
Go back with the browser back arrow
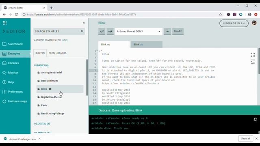[x=4, y=15]
